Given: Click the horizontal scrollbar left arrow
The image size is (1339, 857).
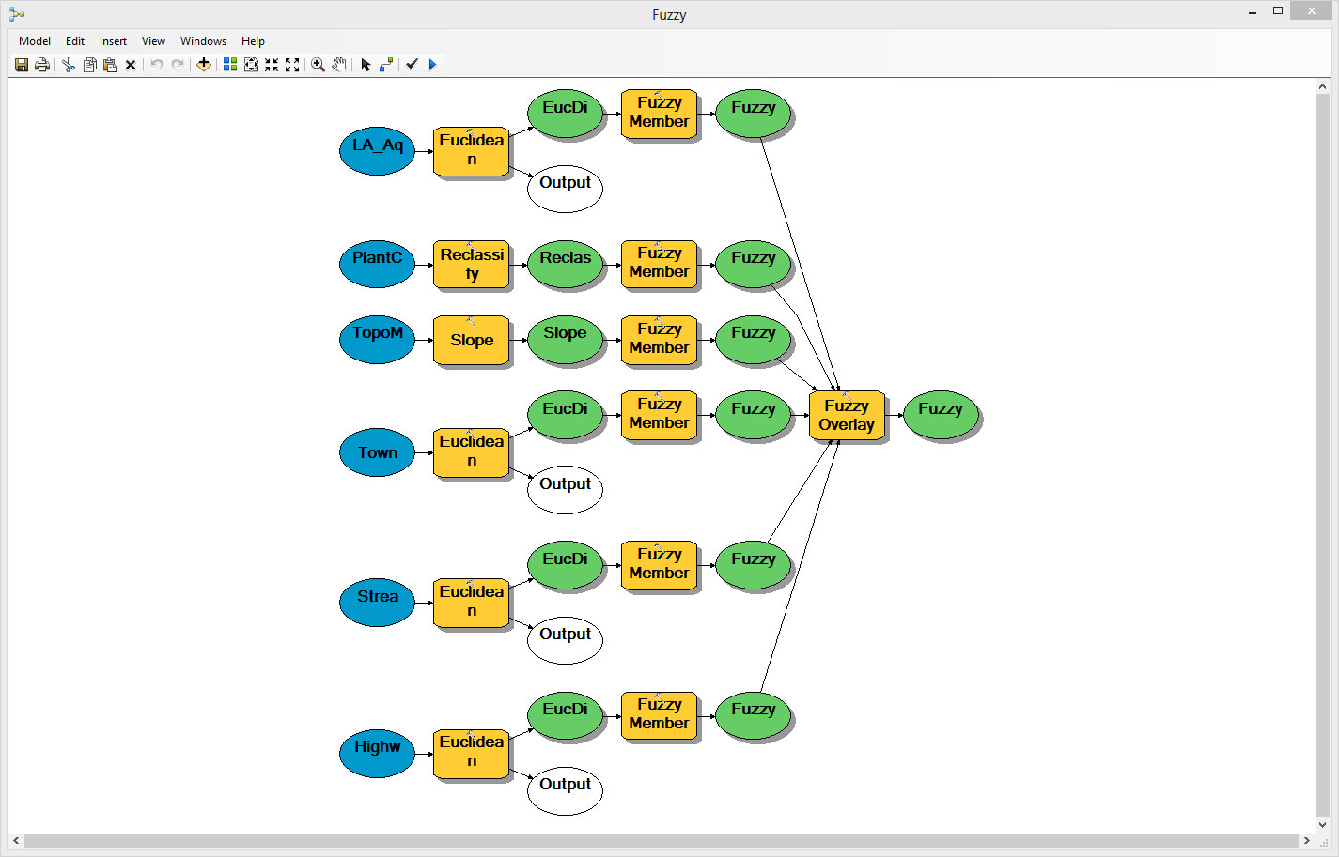Looking at the screenshot, I should click(x=16, y=841).
